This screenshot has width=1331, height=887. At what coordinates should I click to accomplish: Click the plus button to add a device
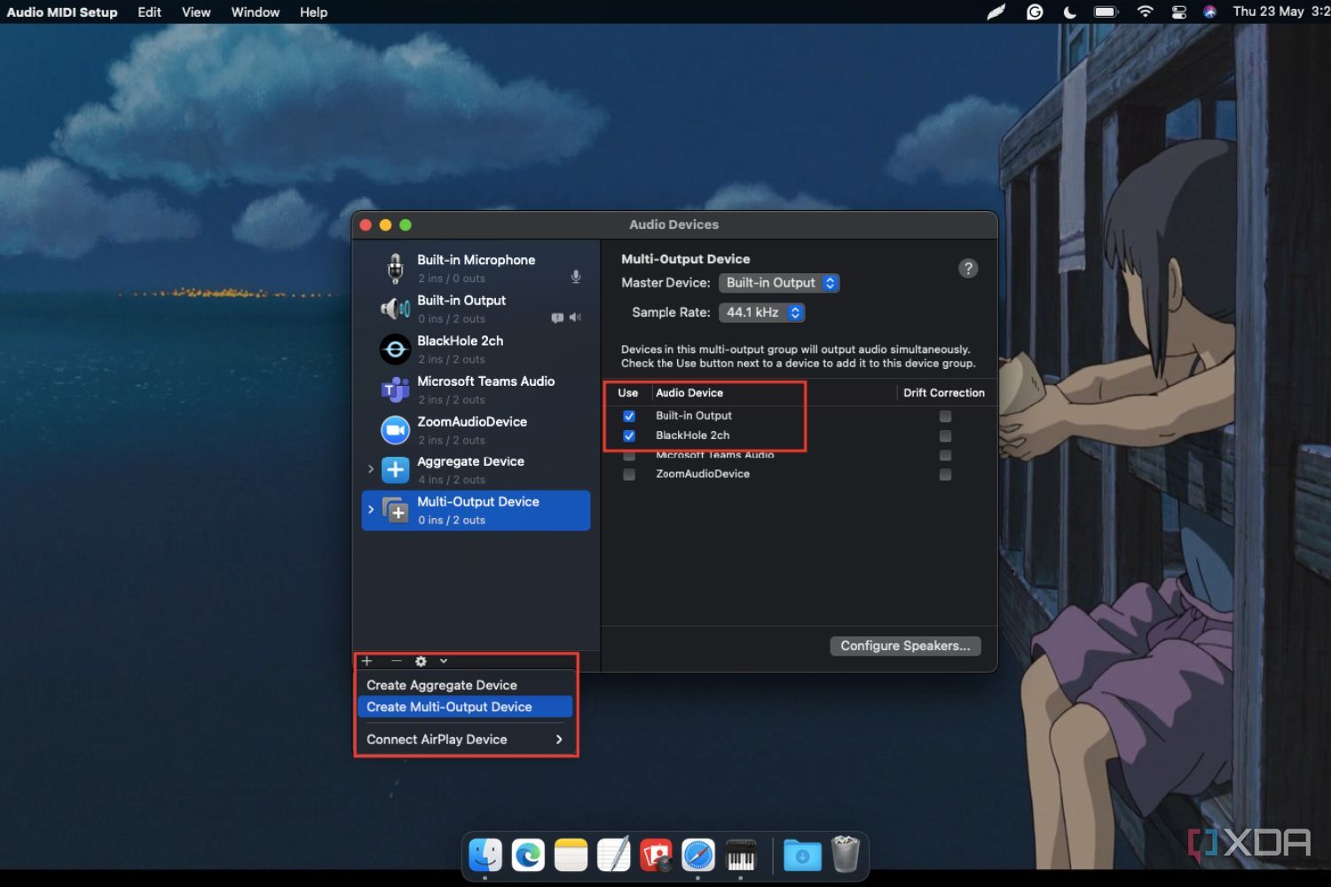pos(366,661)
